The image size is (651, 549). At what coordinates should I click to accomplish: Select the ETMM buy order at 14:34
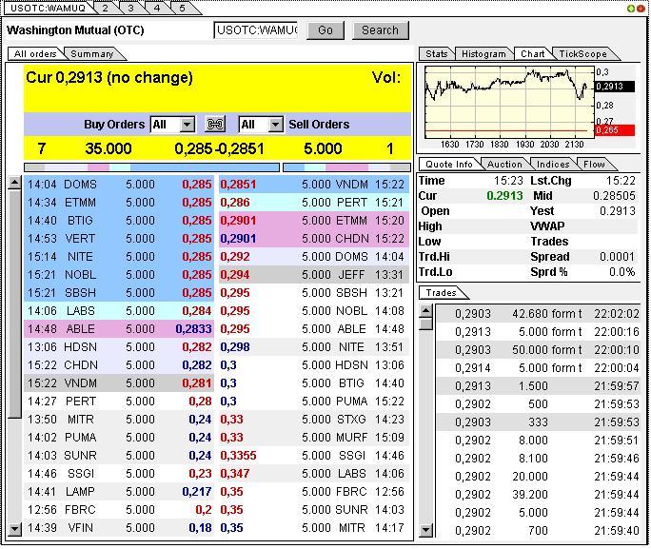pyautogui.click(x=119, y=203)
